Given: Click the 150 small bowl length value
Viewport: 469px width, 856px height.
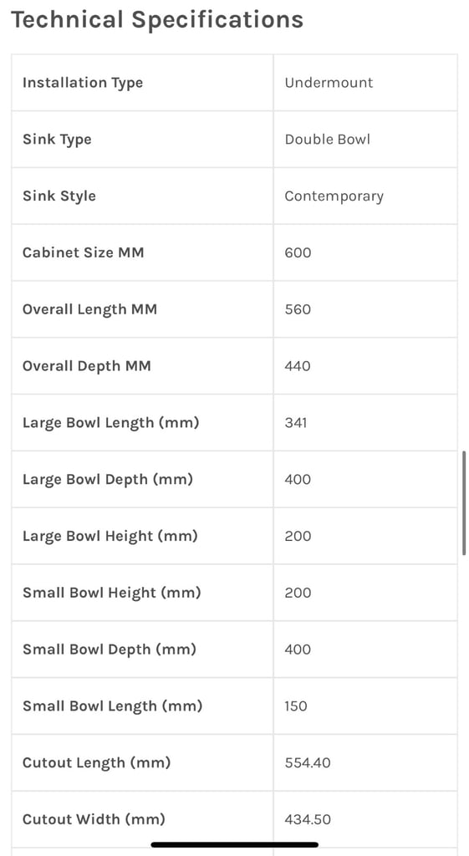Looking at the screenshot, I should tap(295, 706).
